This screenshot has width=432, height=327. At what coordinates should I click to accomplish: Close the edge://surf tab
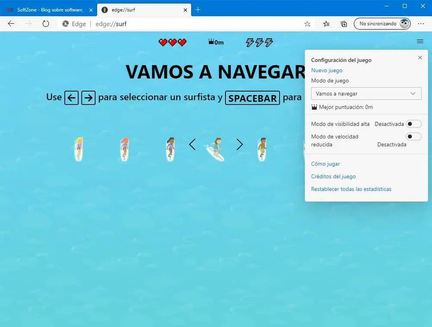coord(185,10)
